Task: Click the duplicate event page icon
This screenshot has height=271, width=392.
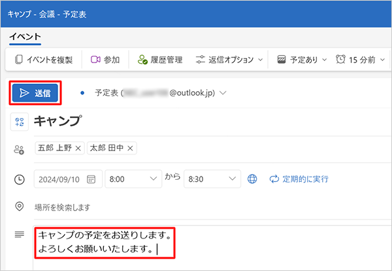Action: tap(19, 59)
